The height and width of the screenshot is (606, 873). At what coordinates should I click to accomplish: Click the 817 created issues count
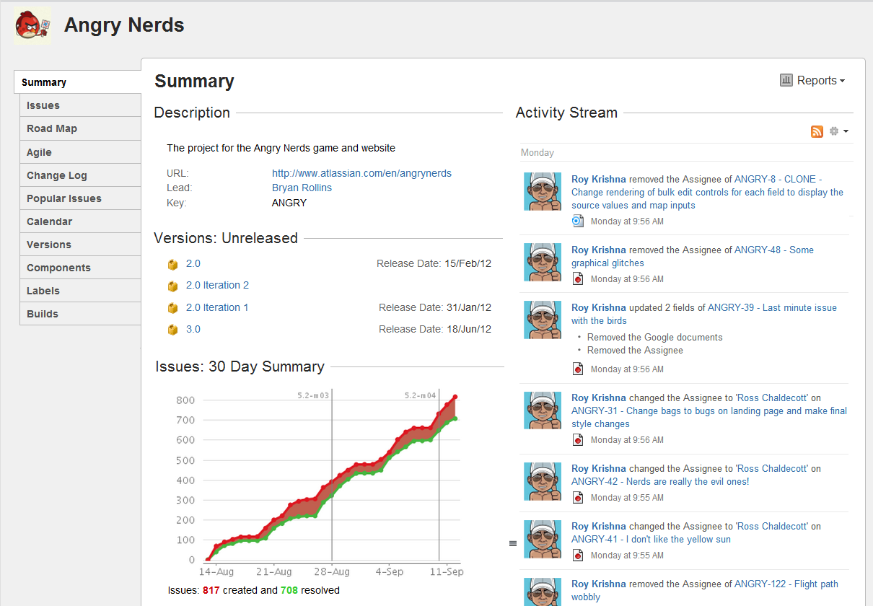pos(211,590)
